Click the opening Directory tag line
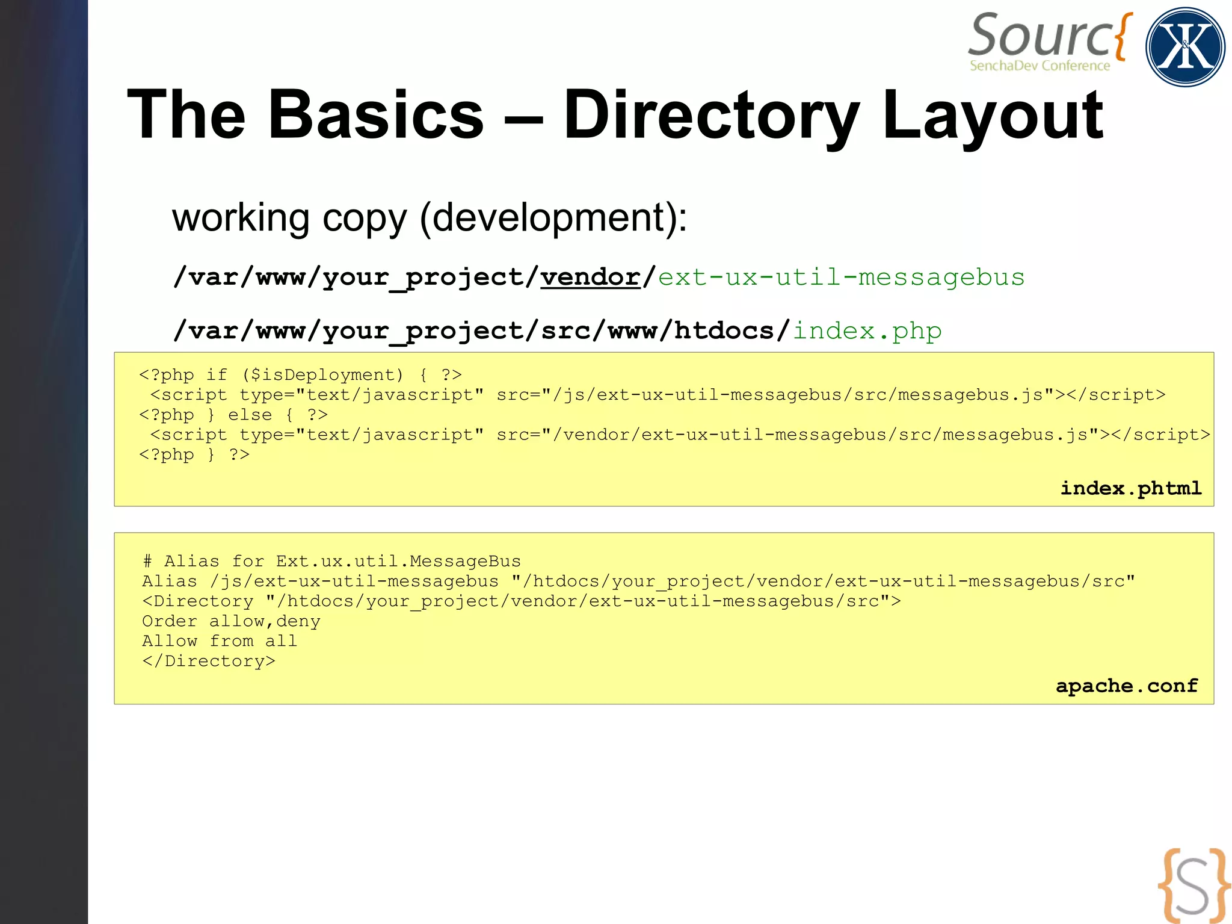 point(521,601)
